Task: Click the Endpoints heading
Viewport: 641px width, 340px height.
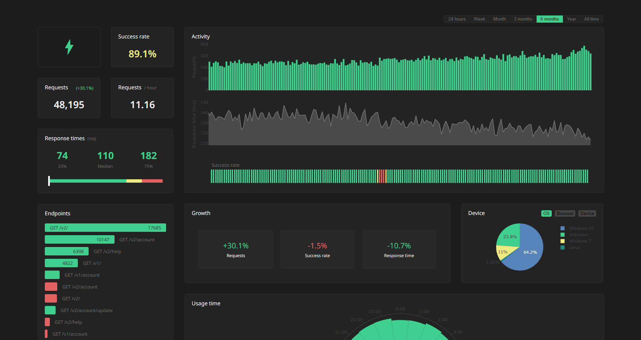Action: [58, 213]
